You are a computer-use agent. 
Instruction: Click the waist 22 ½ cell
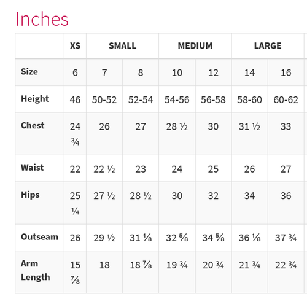click(104, 169)
